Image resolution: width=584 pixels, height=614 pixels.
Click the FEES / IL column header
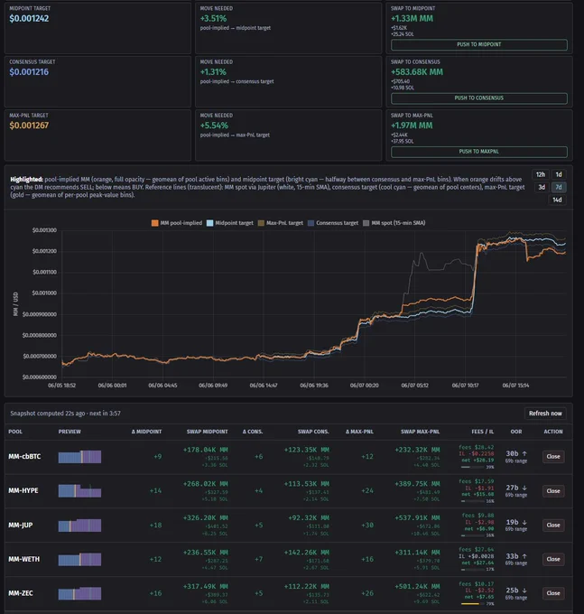click(x=483, y=432)
